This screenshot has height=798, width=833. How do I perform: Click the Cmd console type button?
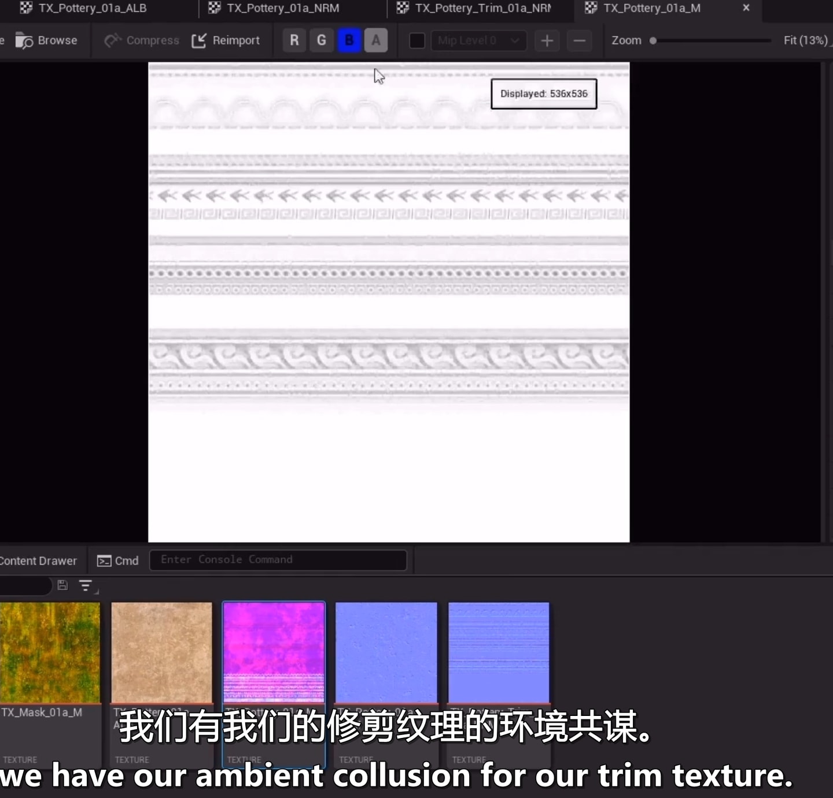point(118,561)
